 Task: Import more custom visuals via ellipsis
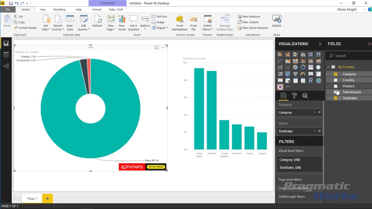click(x=288, y=87)
